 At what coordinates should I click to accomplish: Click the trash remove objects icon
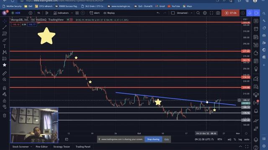click(5, 115)
